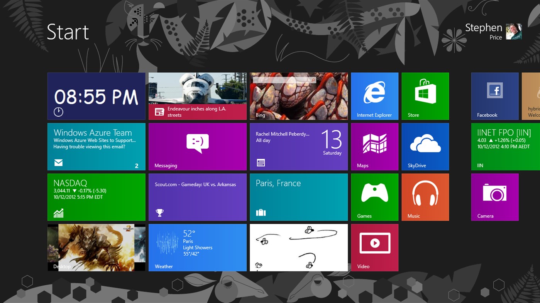This screenshot has height=303, width=540.
Task: Launch the Video app
Action: 374,247
